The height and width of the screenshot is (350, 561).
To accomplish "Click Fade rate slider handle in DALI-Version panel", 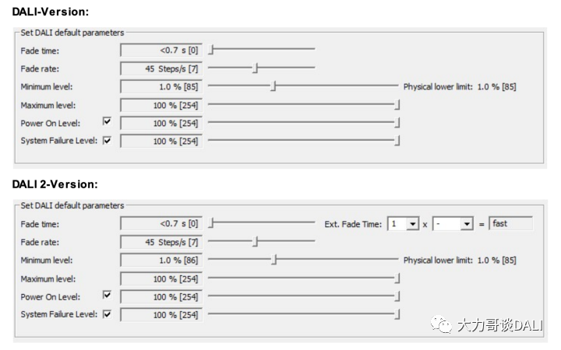I will pyautogui.click(x=256, y=68).
